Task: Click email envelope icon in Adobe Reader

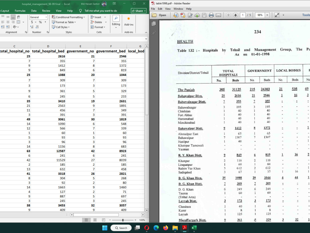Action: 219,15
